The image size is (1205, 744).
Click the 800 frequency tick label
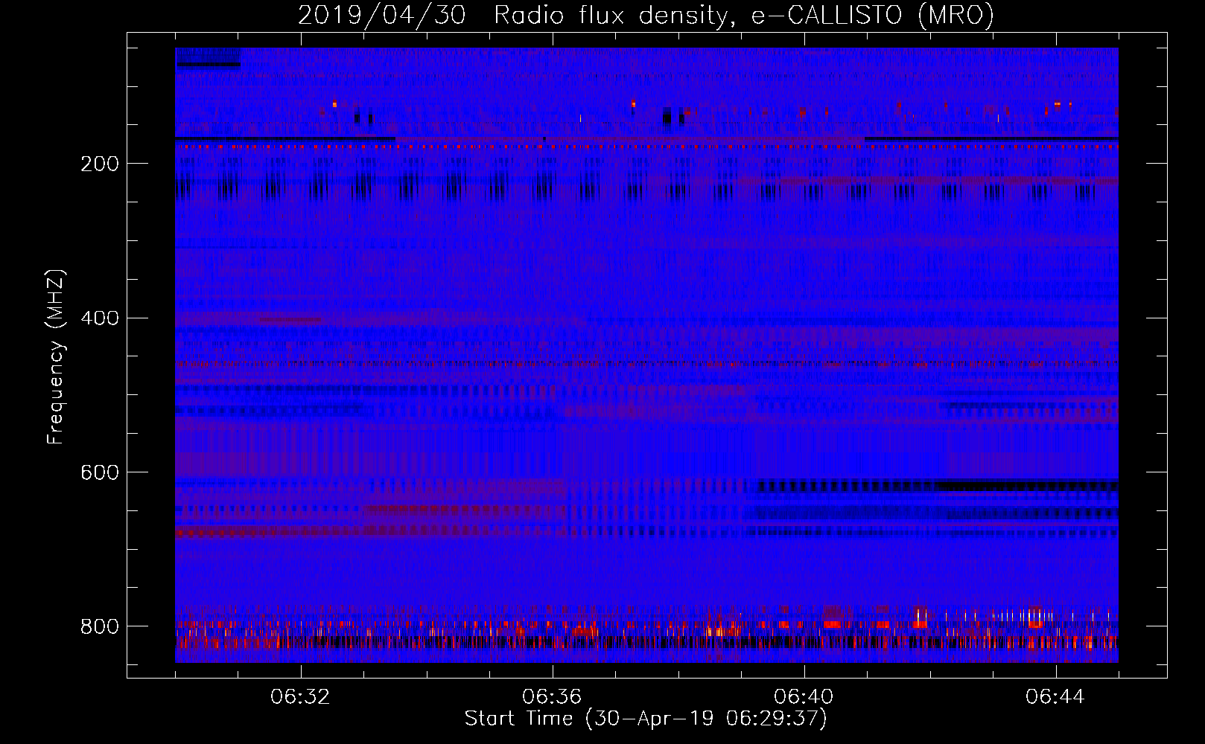tap(99, 626)
